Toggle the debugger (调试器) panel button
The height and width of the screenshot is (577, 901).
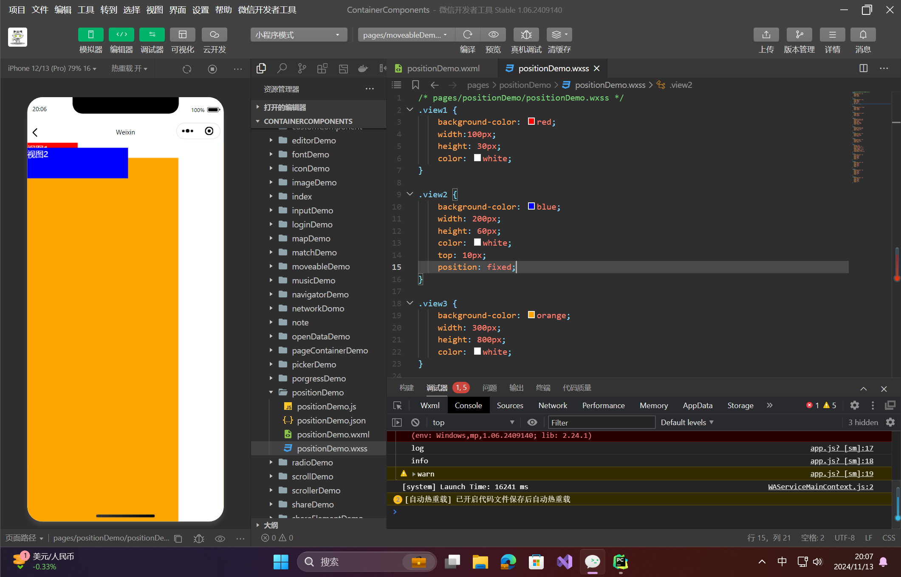point(152,35)
